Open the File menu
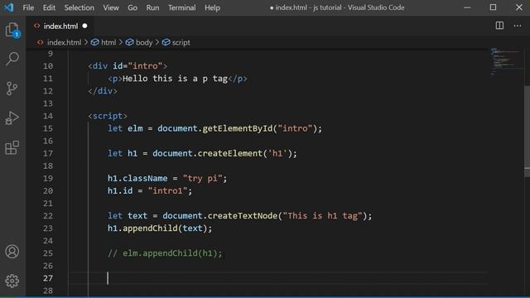This screenshot has height=298, width=530. pyautogui.click(x=28, y=7)
